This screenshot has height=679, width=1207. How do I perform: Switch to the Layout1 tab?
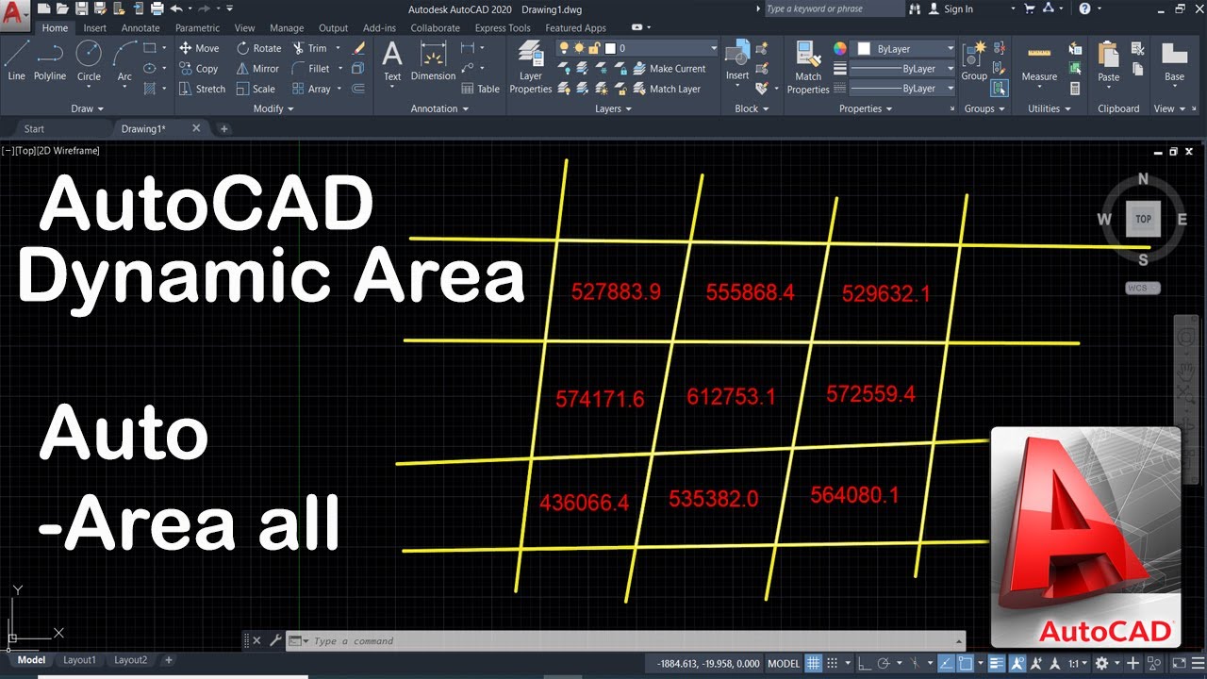pyautogui.click(x=80, y=660)
